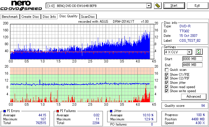Click the End MB input field
Screen dimensions: 209x127
pyautogui.click(x=192, y=65)
